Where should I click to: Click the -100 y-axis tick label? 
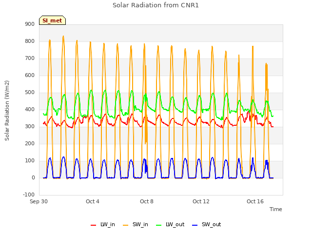29,195
